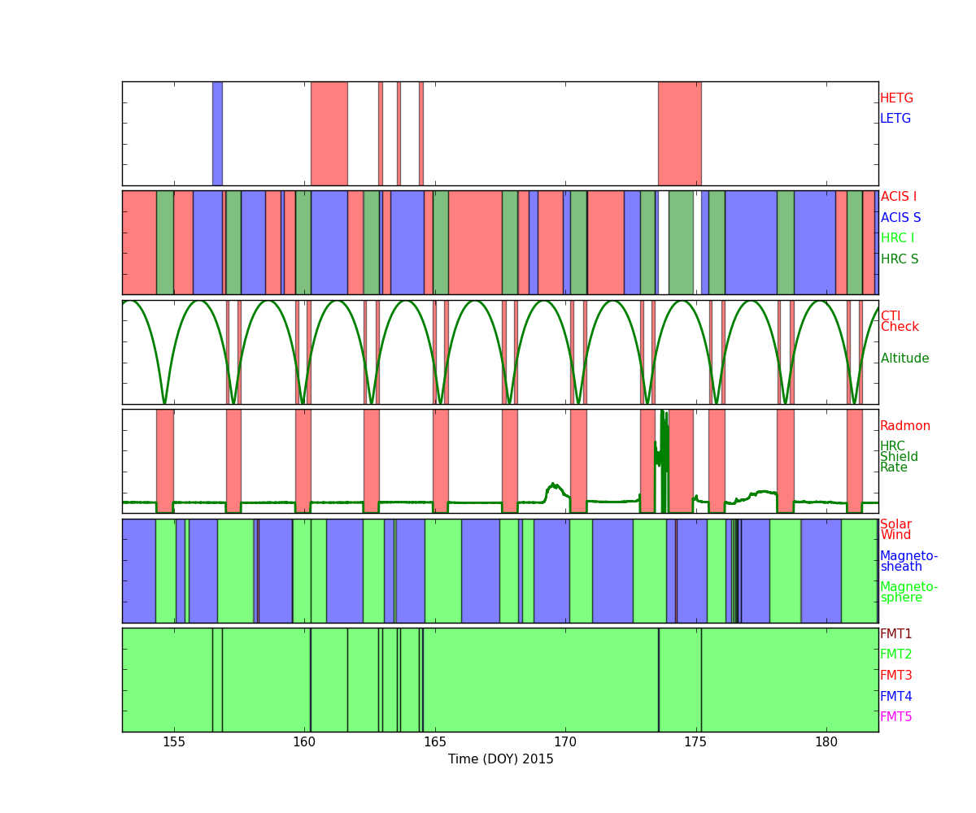Select the FMT2 legend label
976x813 pixels.
(x=895, y=654)
